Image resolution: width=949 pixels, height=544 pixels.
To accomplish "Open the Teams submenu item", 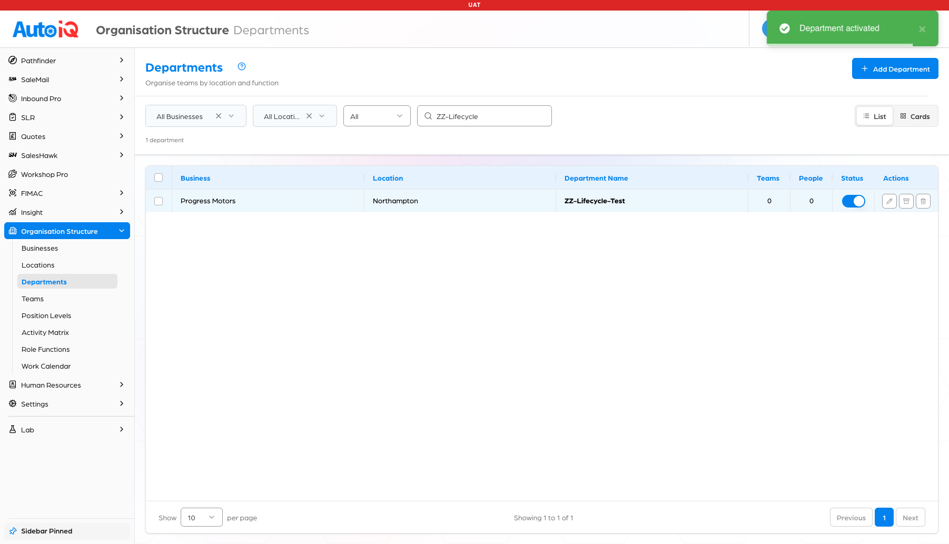I will 33,299.
